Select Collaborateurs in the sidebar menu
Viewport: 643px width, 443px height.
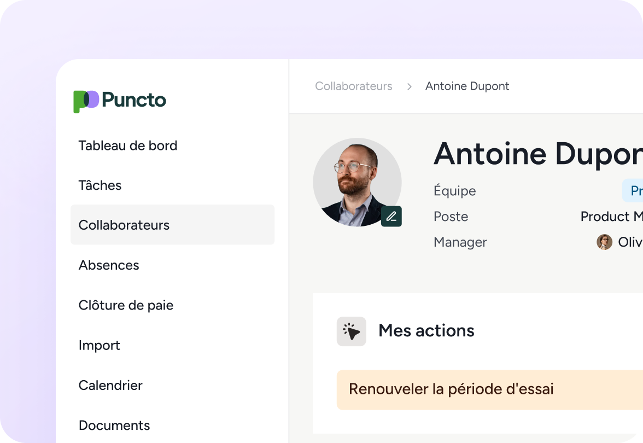point(124,225)
